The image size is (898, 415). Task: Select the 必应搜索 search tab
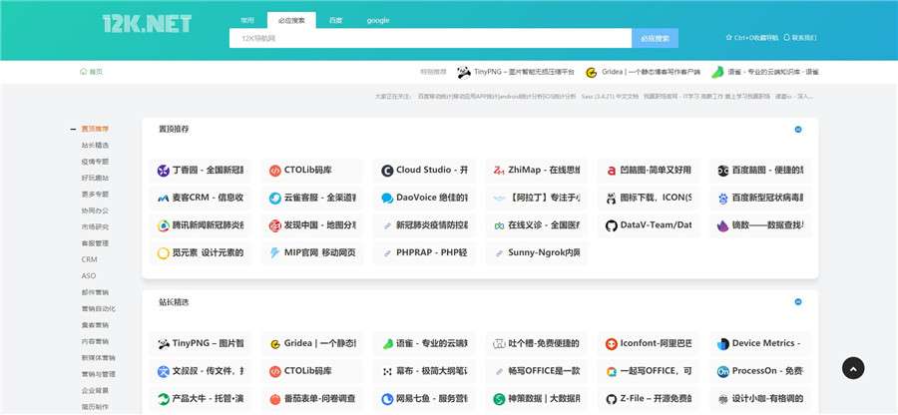point(291,20)
